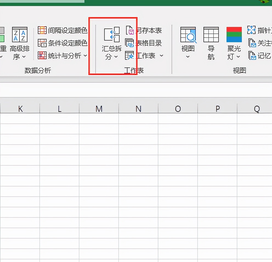Click the 条件设定颜色 conditional color icon
Screen dimensions: 272x262
point(42,43)
